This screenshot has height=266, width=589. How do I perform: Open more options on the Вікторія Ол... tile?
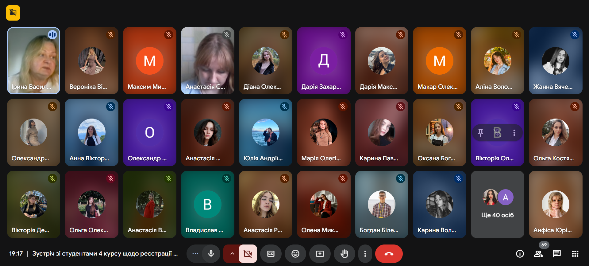point(514,133)
